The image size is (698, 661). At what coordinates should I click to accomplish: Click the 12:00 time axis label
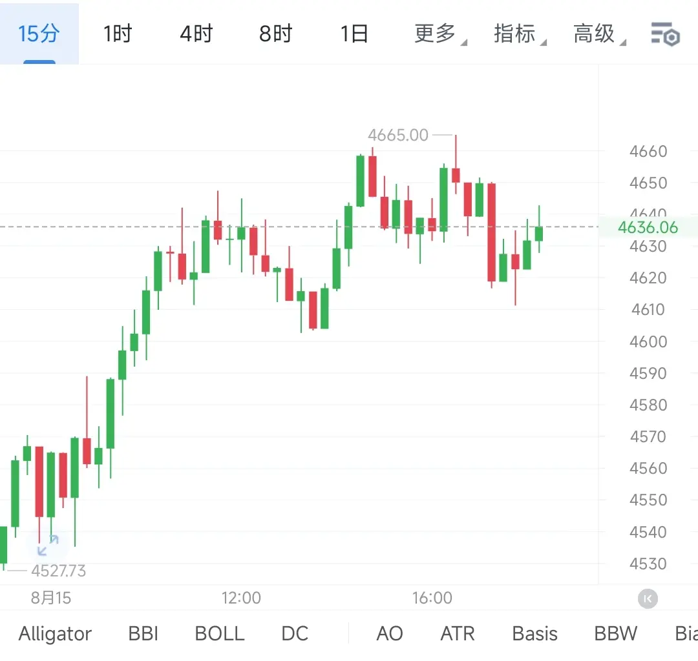241,598
